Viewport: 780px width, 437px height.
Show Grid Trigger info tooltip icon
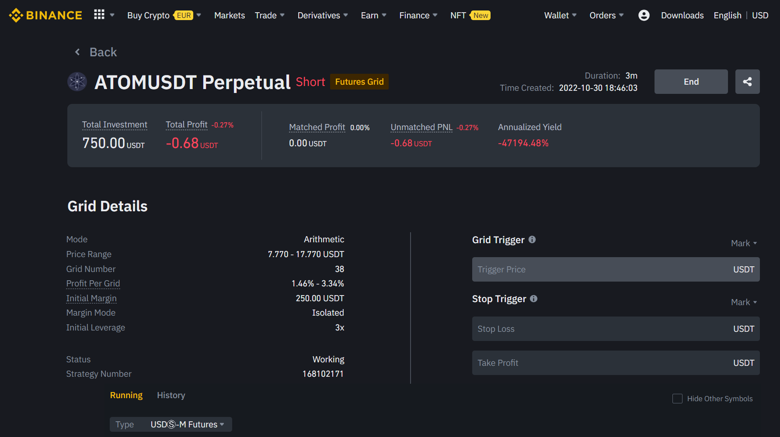pyautogui.click(x=532, y=240)
